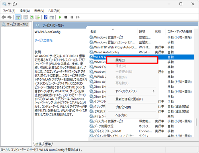Sort by the 状態 column header

click(159, 31)
